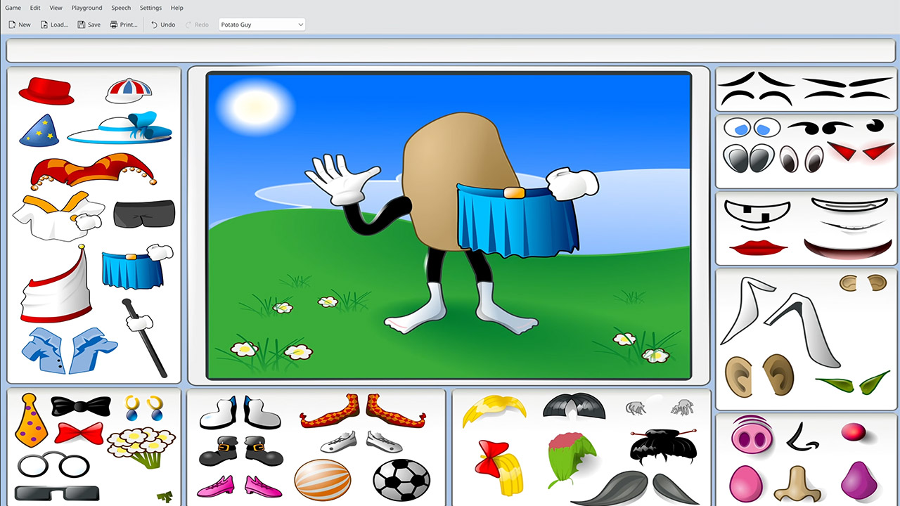Choose the white toga with red trim
The height and width of the screenshot is (506, 900).
pyautogui.click(x=56, y=283)
